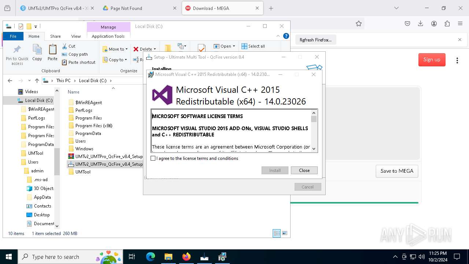The width and height of the screenshot is (469, 264).
Task: Select UMTool in the navigation tree
Action: tap(36, 153)
